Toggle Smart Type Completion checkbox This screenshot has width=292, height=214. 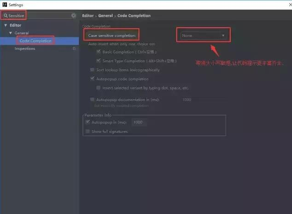[99, 61]
